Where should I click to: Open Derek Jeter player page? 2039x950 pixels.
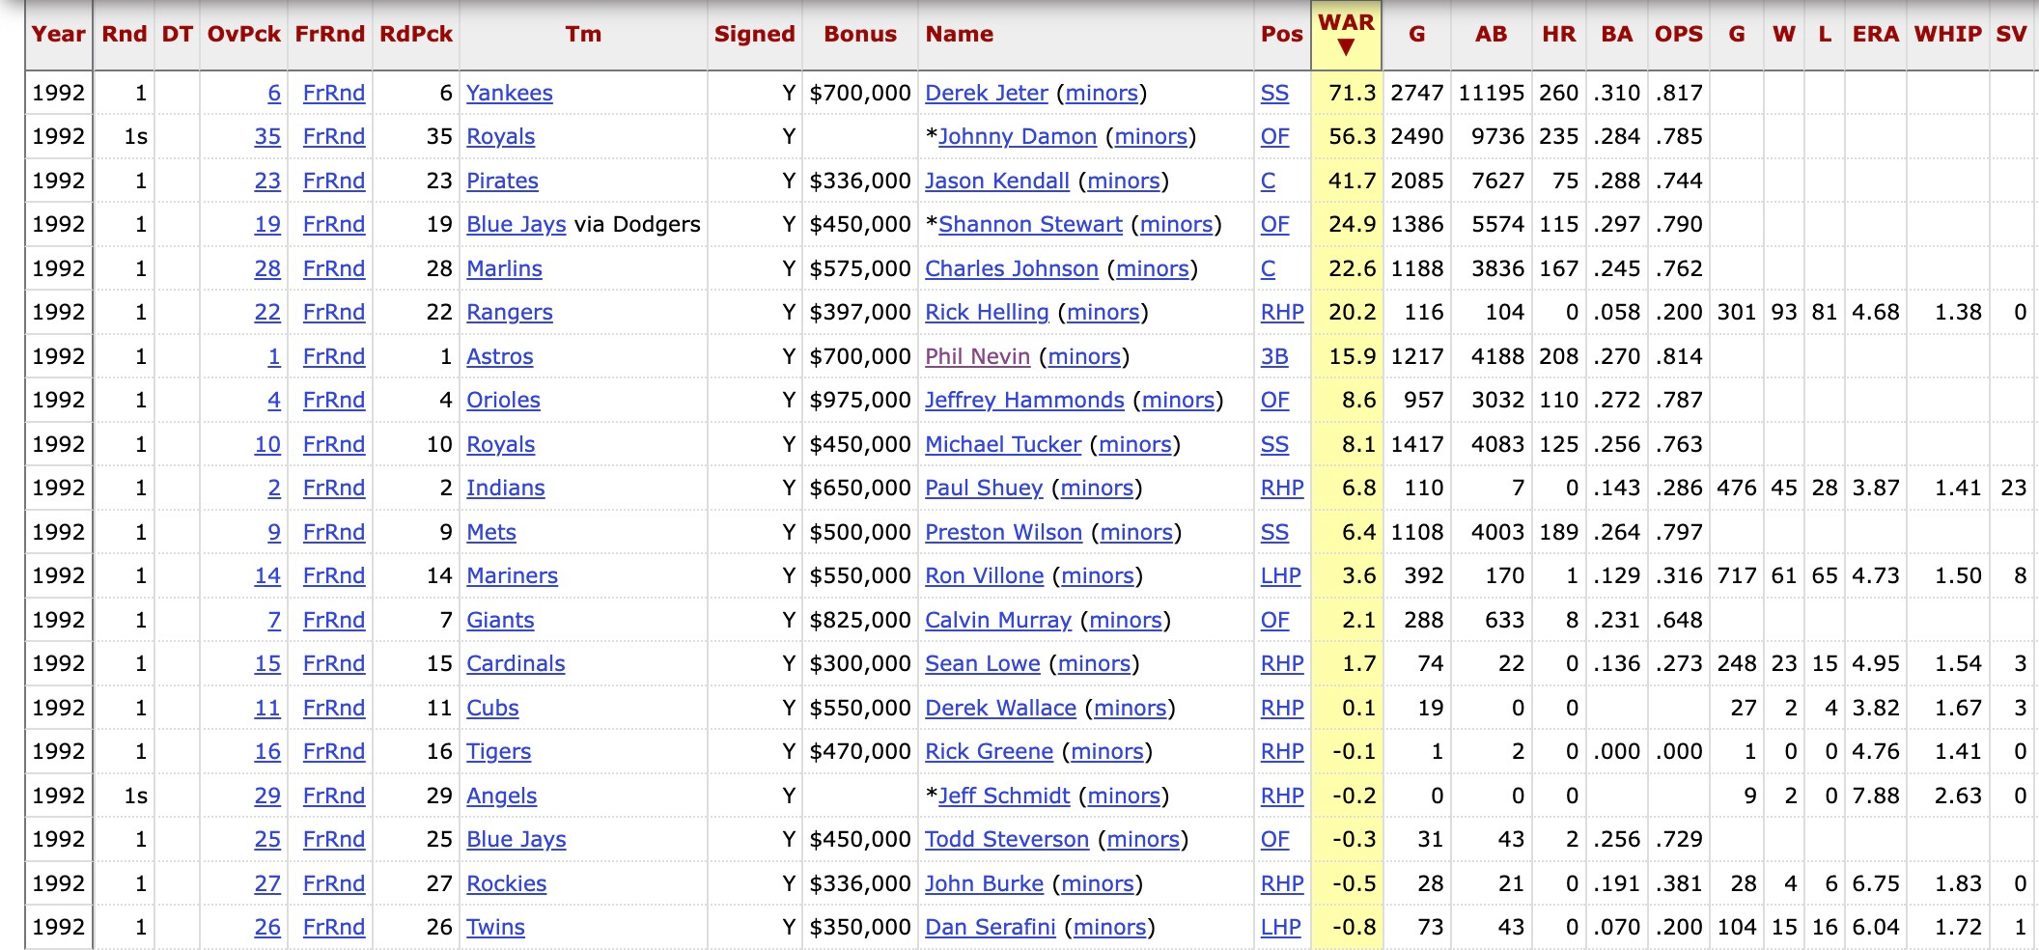[986, 94]
